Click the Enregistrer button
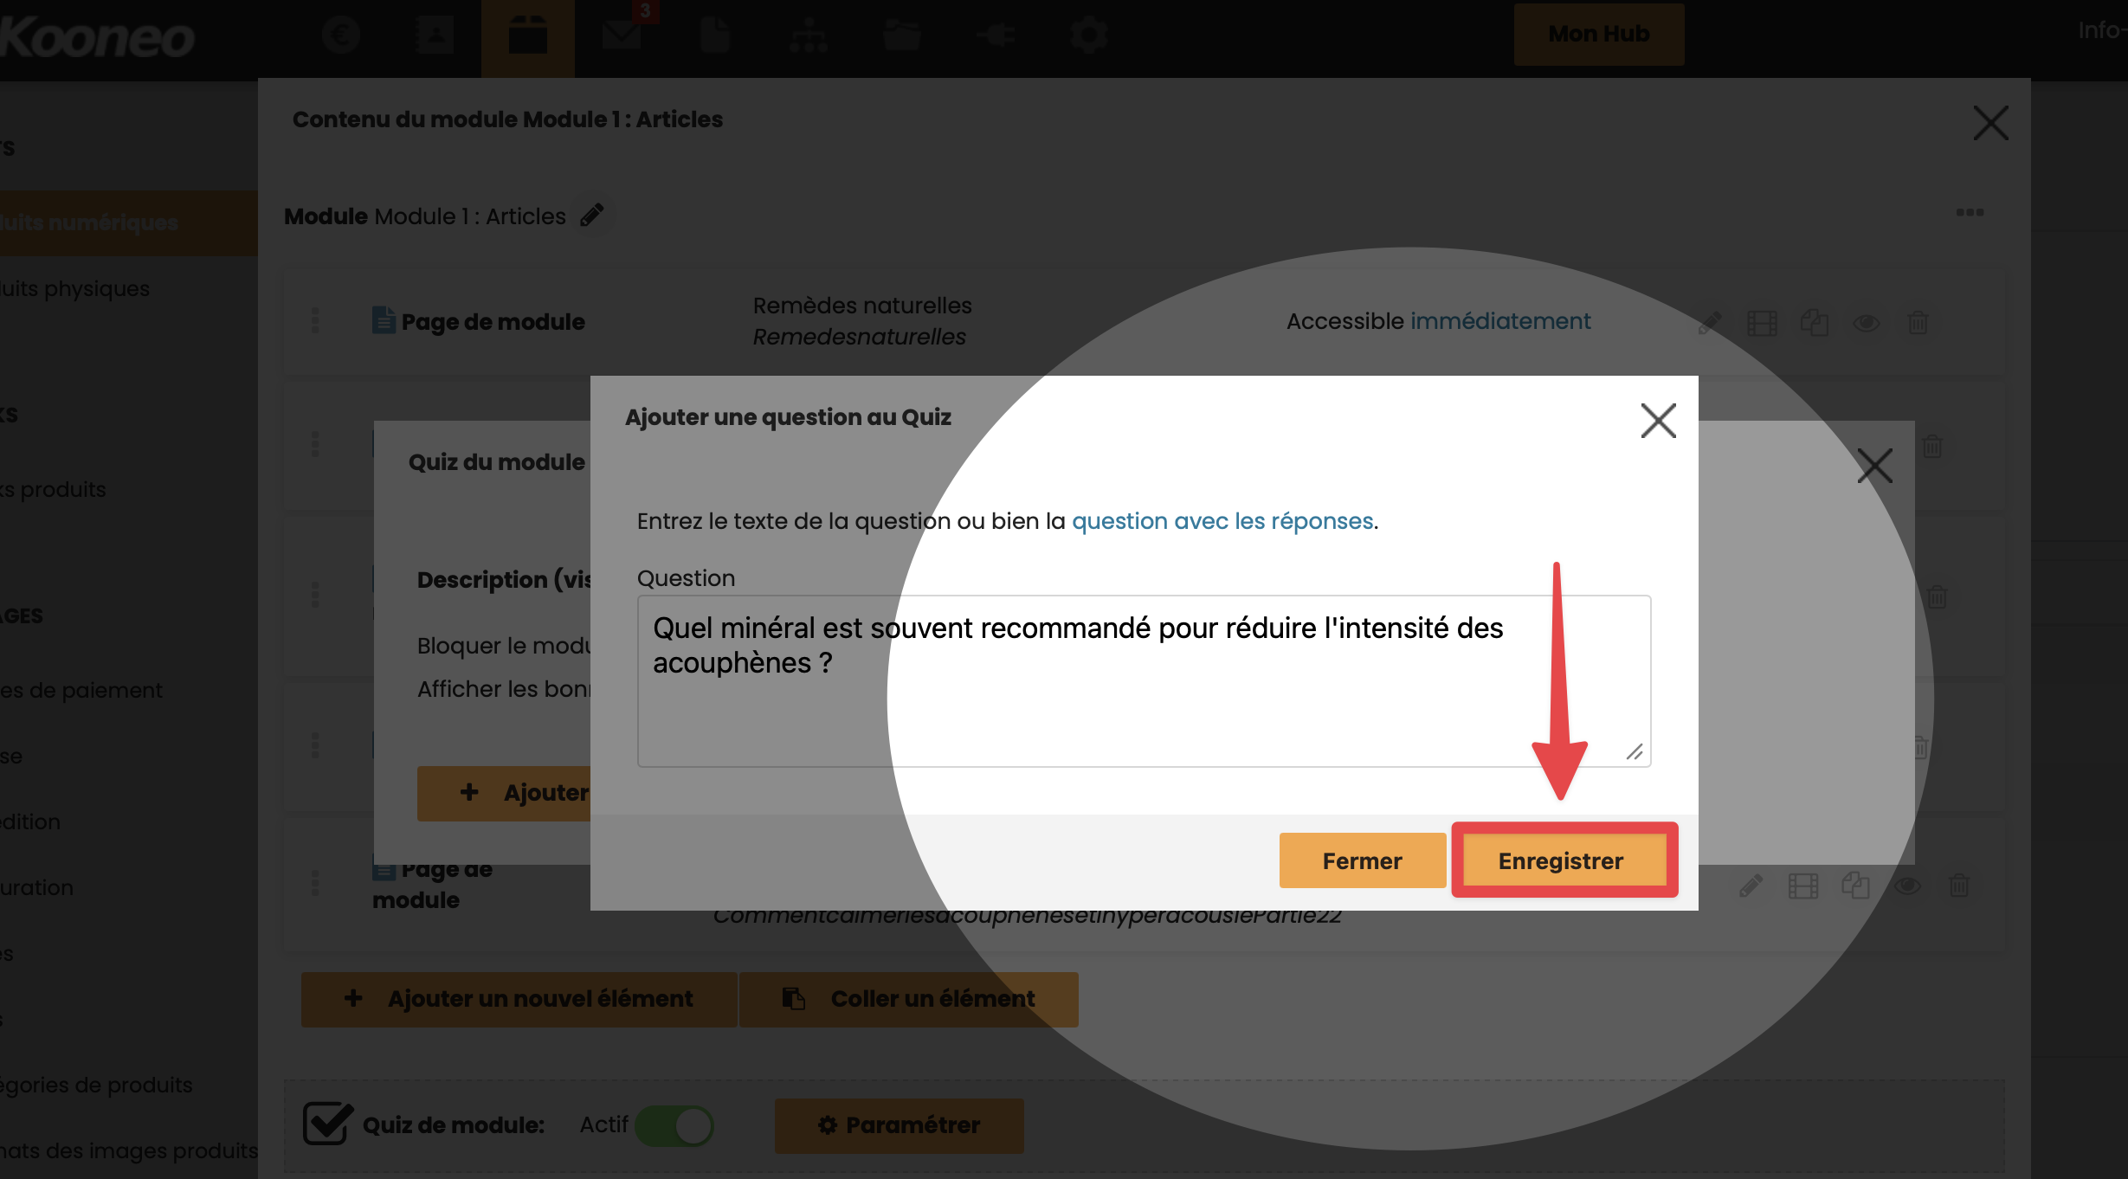2128x1179 pixels. (x=1560, y=860)
